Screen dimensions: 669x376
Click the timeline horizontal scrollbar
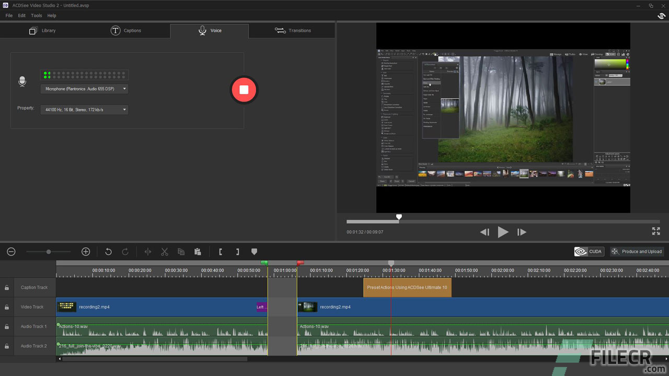[x=155, y=359]
